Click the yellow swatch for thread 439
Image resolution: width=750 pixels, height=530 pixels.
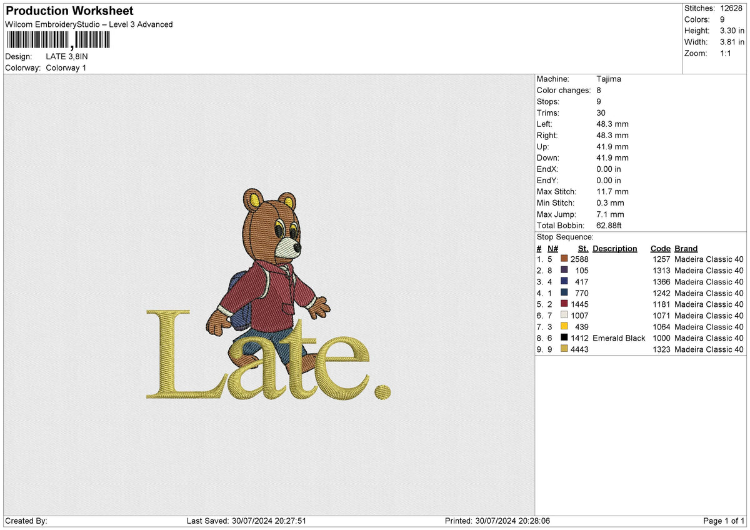564,327
